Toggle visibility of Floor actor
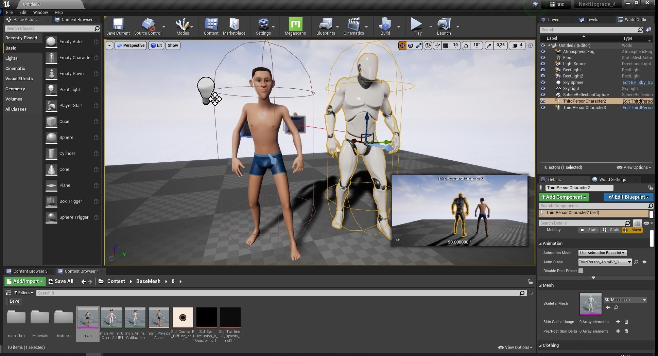This screenshot has height=356, width=658. [543, 58]
